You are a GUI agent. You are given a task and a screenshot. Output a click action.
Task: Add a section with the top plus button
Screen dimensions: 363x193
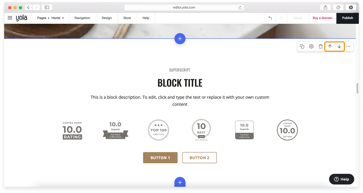180,39
